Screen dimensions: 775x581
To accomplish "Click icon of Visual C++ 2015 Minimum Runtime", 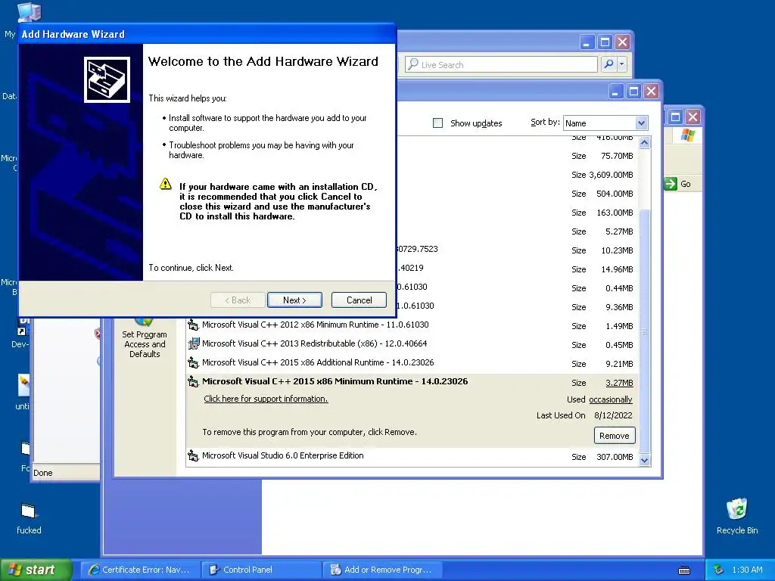I will [x=193, y=381].
